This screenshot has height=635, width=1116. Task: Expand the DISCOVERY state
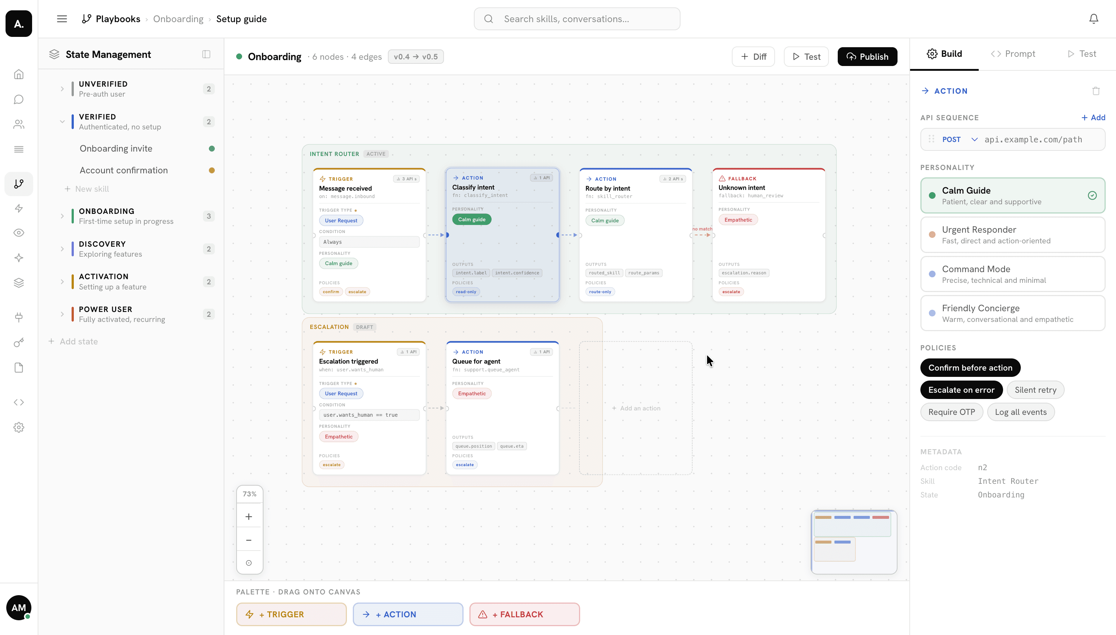(62, 249)
